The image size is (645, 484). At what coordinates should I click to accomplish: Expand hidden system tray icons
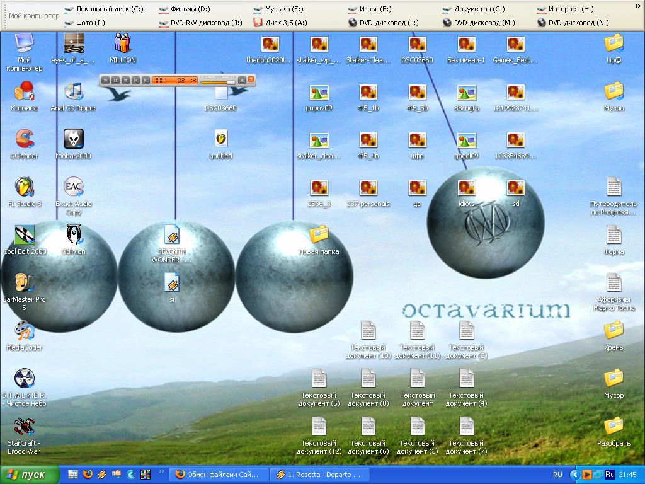[574, 475]
